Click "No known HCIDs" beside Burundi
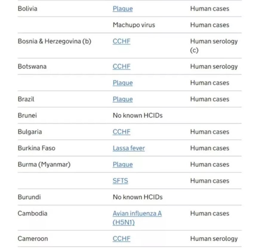 point(138,197)
